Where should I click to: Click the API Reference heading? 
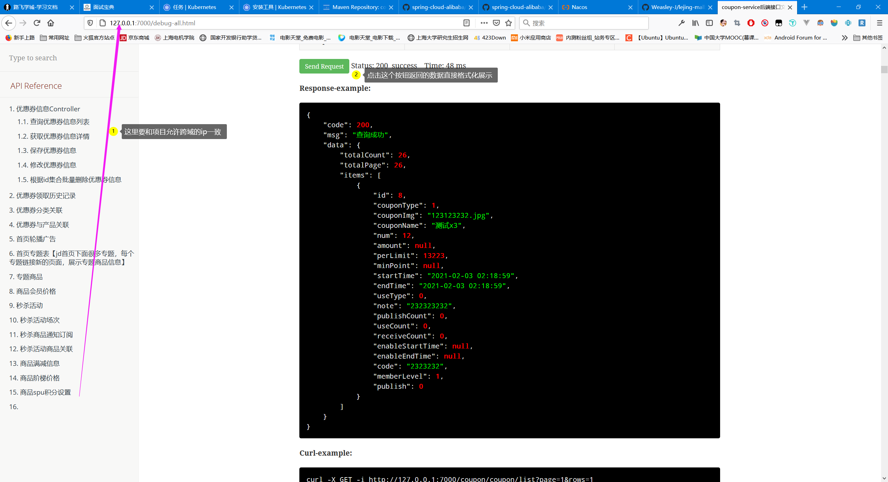point(36,86)
